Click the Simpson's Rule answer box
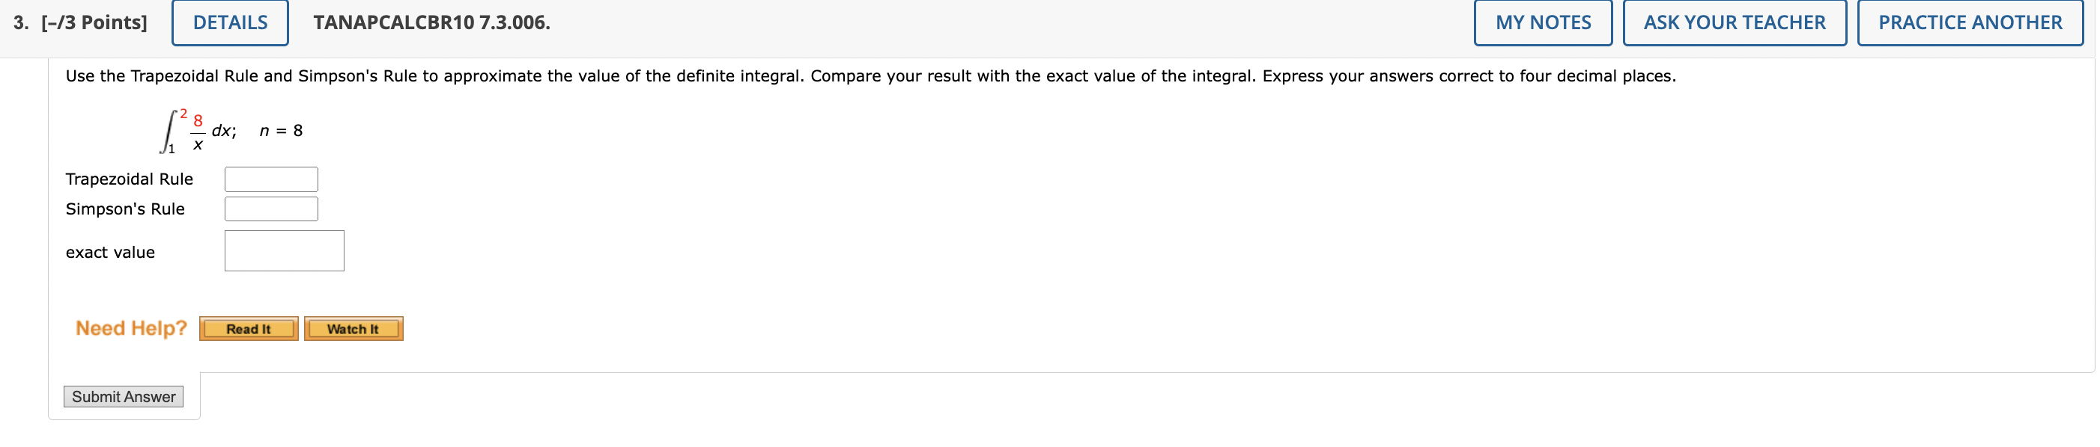2100x447 pixels. coord(270,209)
